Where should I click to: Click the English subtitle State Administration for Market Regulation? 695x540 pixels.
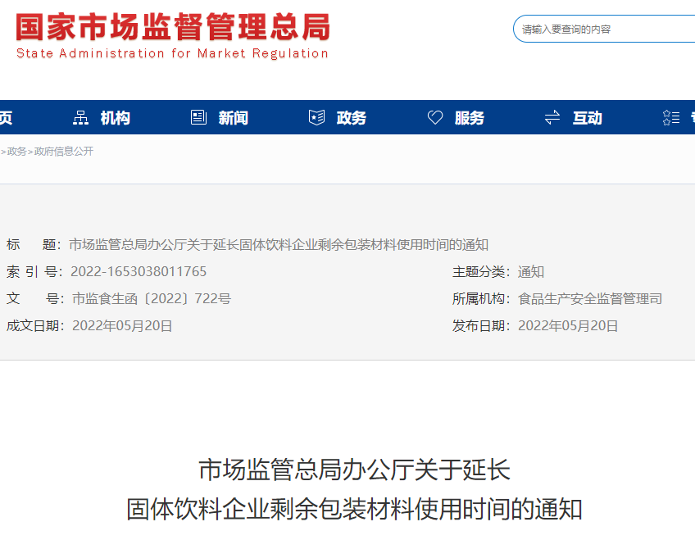point(172,53)
